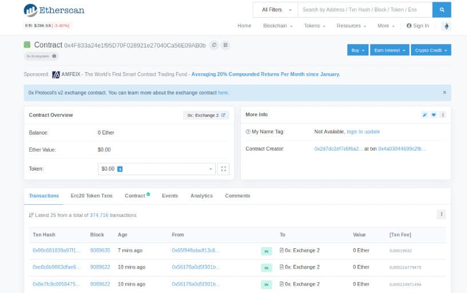Show QR code for contract address
This screenshot has width=467, height=293.
point(225,45)
